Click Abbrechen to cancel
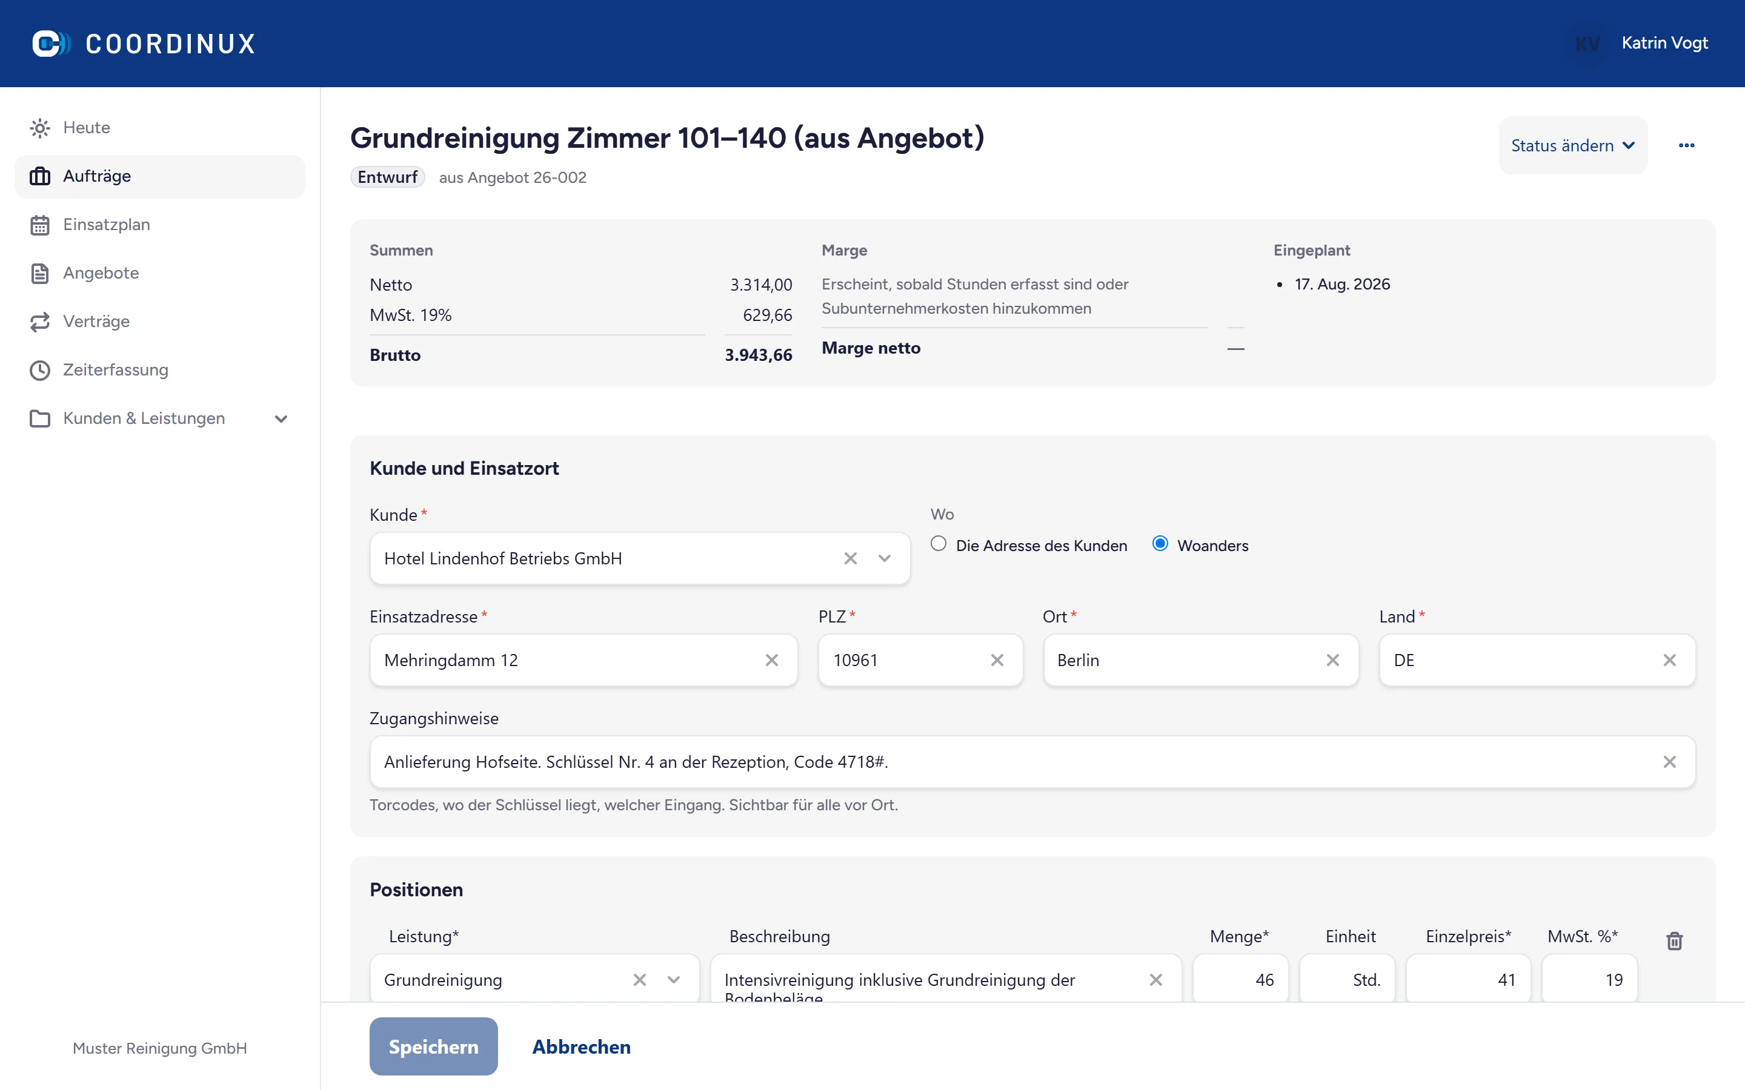 (x=581, y=1046)
